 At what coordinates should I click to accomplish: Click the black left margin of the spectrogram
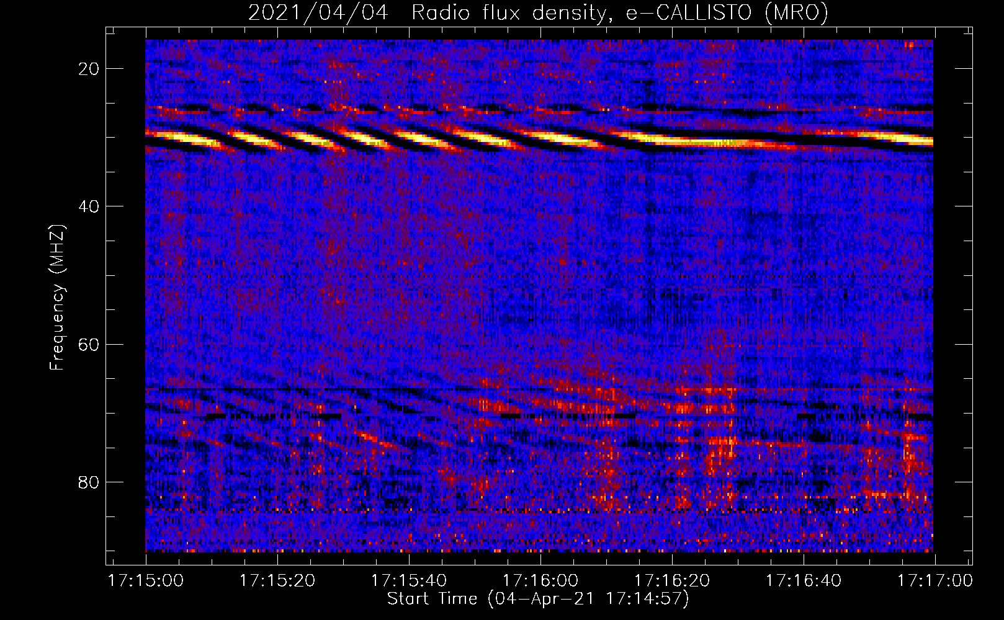[125, 296]
